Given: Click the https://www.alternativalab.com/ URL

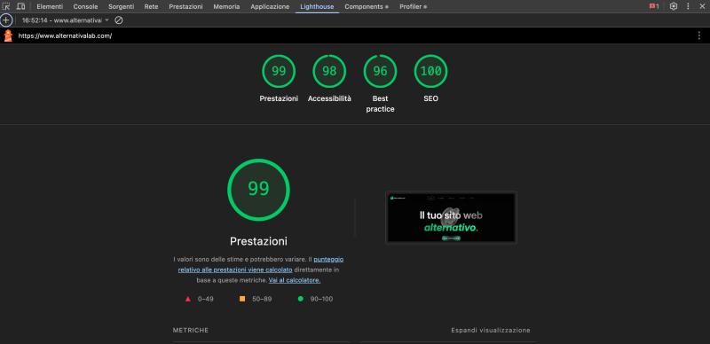Looking at the screenshot, I should click(x=65, y=35).
